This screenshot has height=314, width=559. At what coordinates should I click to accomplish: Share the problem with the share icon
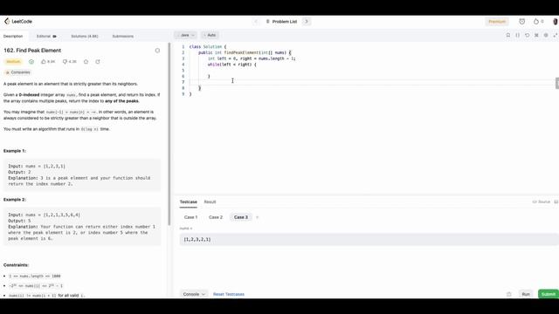[98, 62]
